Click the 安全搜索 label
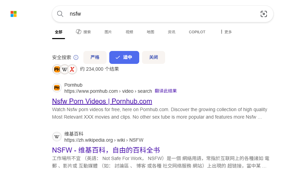Screen dimensions: 289x175 pyautogui.click(x=62, y=57)
